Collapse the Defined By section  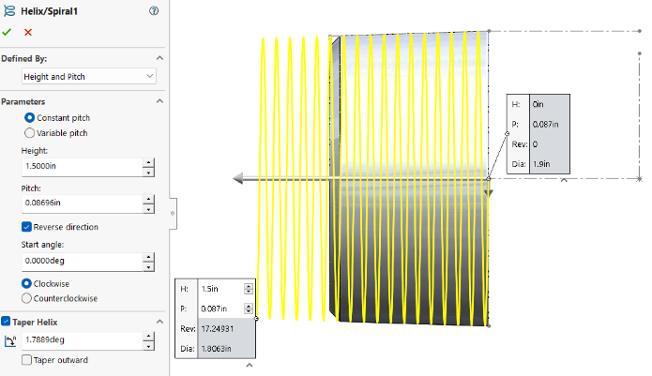coord(159,58)
